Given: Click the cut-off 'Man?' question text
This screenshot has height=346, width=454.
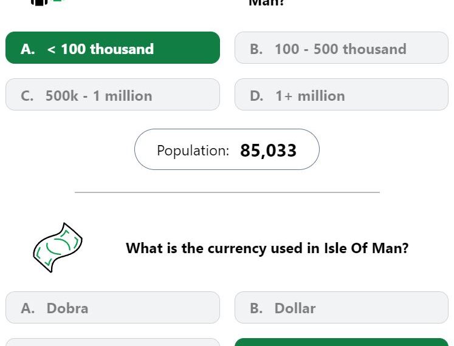Looking at the screenshot, I should [x=267, y=3].
